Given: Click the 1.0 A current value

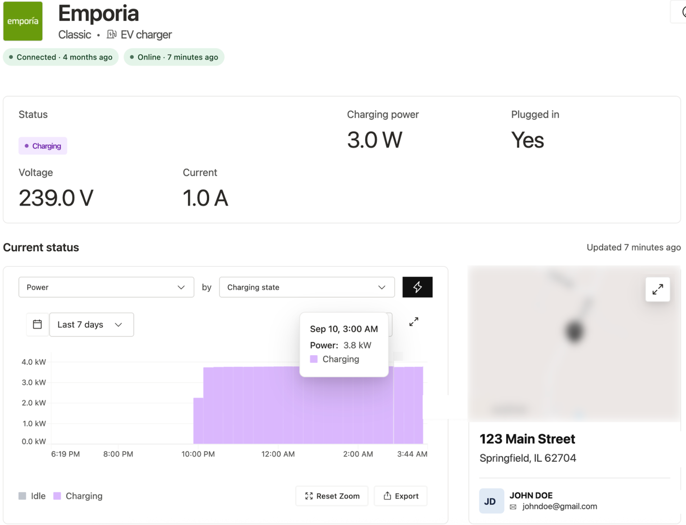Looking at the screenshot, I should tap(205, 198).
